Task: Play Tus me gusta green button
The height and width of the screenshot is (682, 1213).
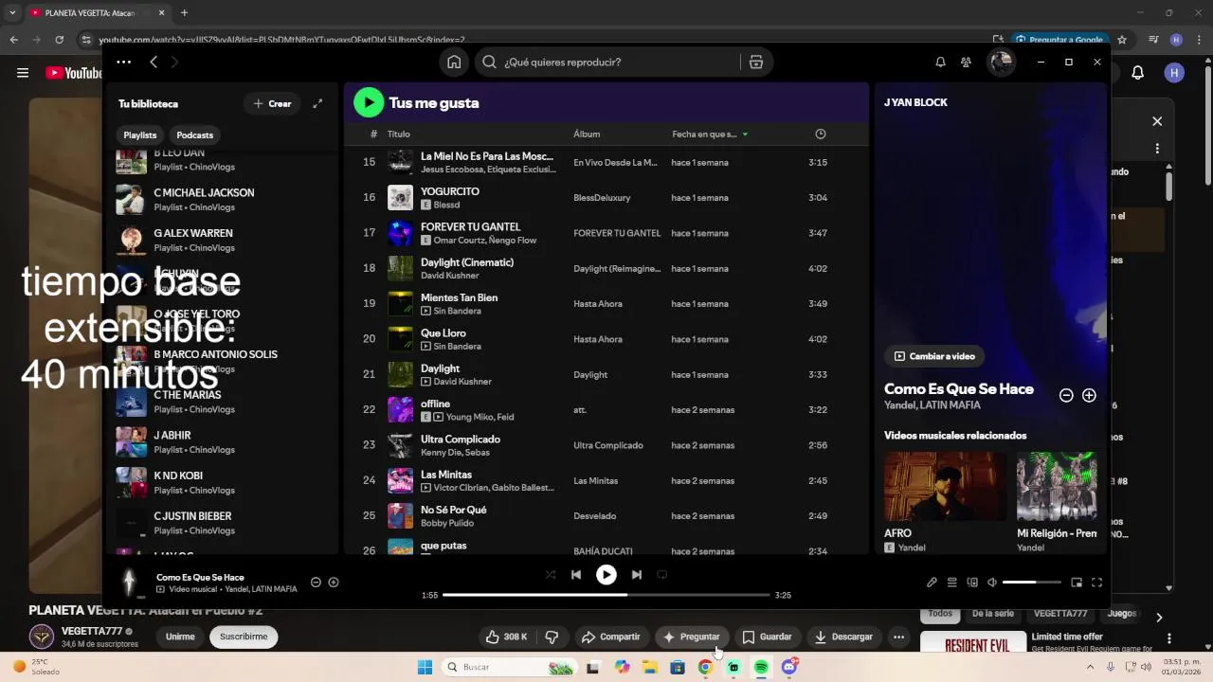Action: pos(369,102)
